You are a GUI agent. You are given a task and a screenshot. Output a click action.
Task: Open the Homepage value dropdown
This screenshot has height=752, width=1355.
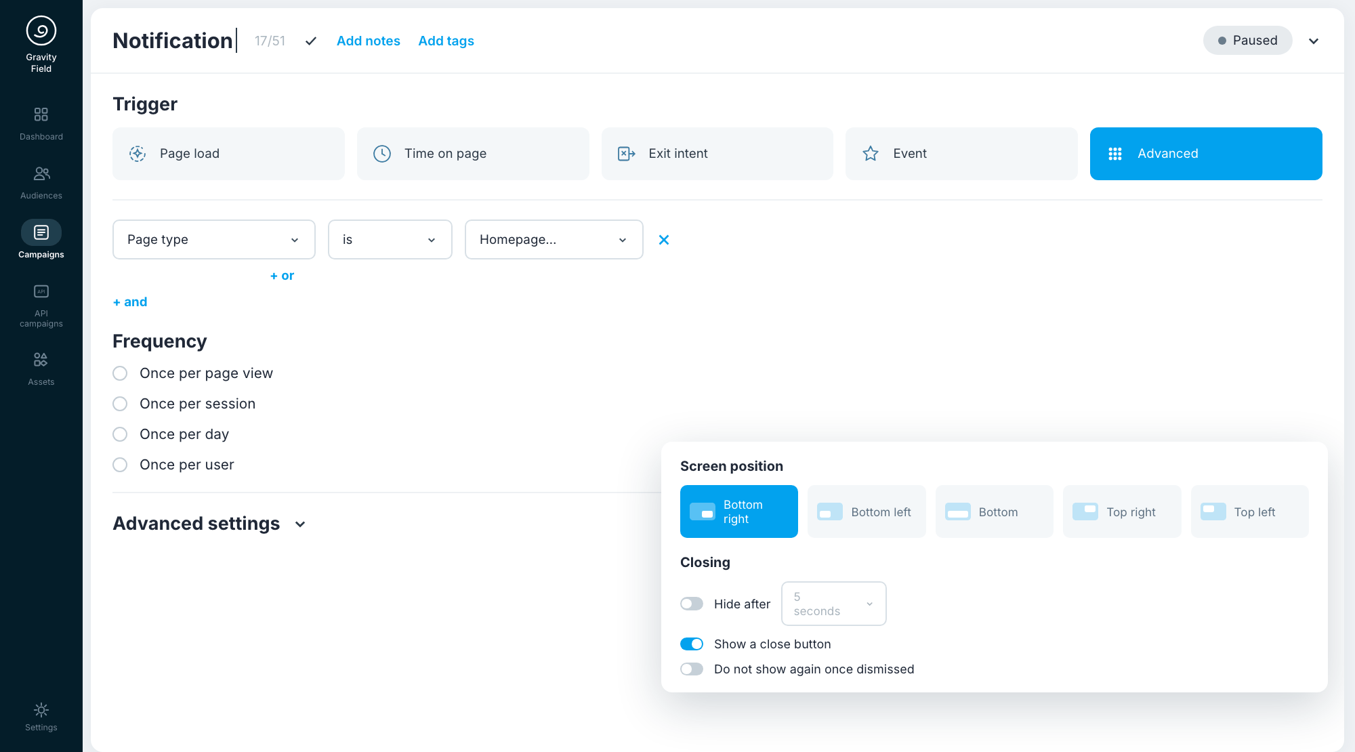tap(554, 239)
